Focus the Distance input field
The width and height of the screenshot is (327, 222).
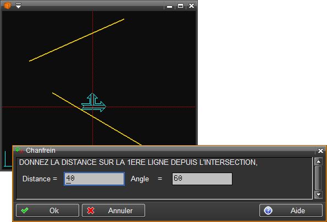pyautogui.click(x=95, y=179)
